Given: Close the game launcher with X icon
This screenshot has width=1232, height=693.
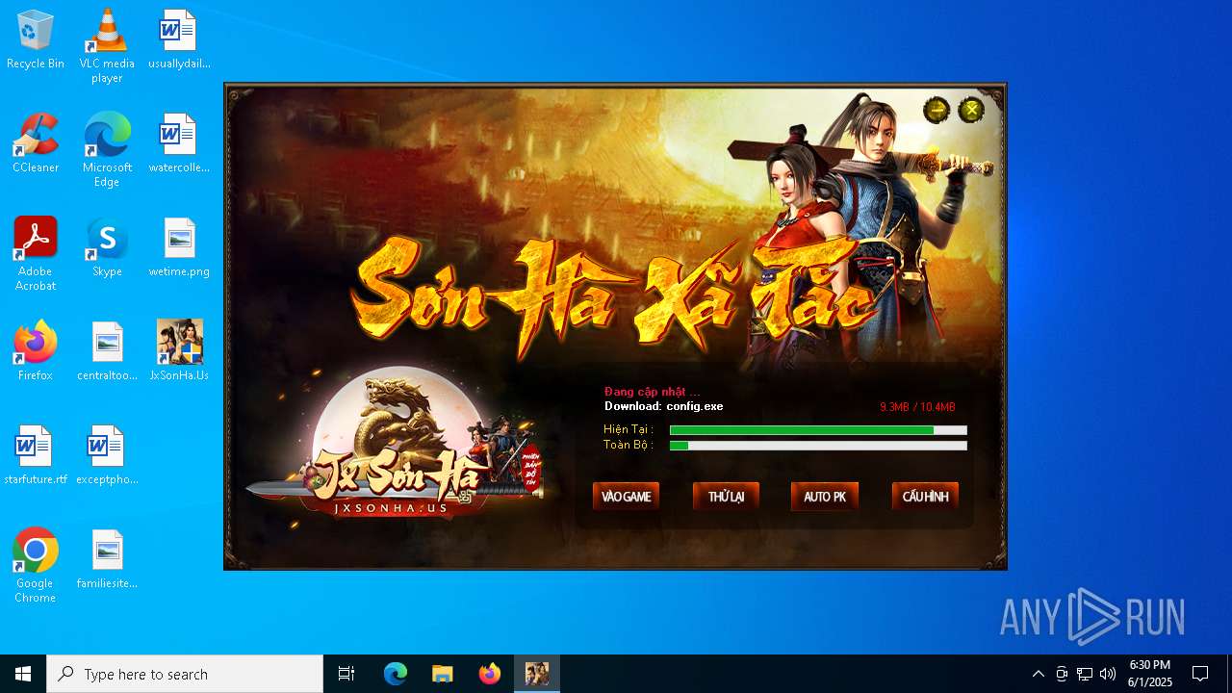Looking at the screenshot, I should pyautogui.click(x=971, y=110).
